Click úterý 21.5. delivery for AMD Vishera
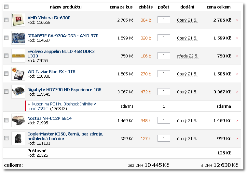This screenshot has height=173, width=247. point(187,20)
